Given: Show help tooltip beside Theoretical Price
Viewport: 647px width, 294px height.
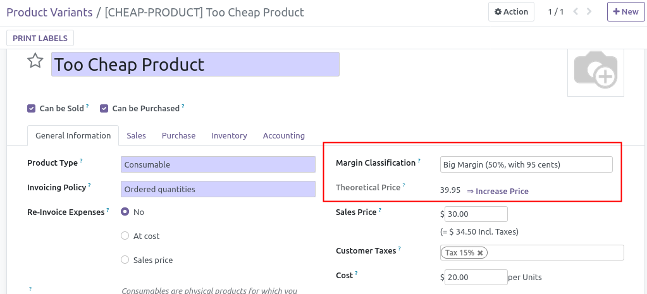Looking at the screenshot, I should [x=404, y=185].
